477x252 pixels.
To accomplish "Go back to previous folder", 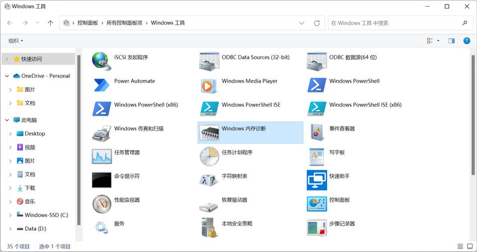I will 10,23.
